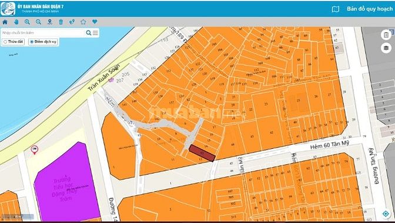Select the route points tool
Screen dimensions: 395x223
(x=72, y=22)
